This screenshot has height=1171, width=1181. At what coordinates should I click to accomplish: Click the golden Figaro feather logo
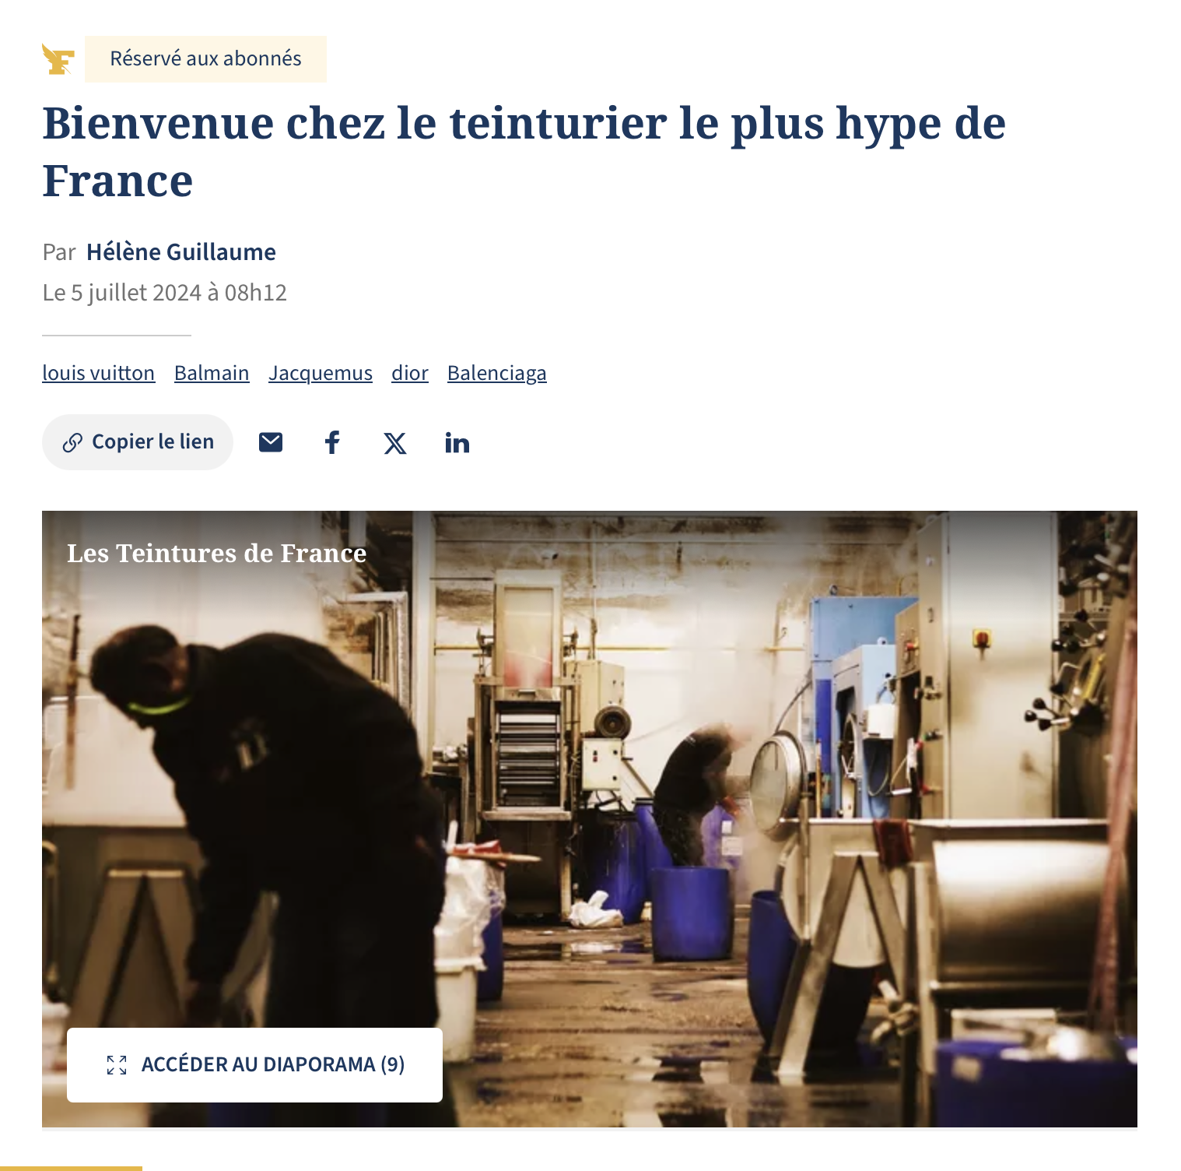58,59
